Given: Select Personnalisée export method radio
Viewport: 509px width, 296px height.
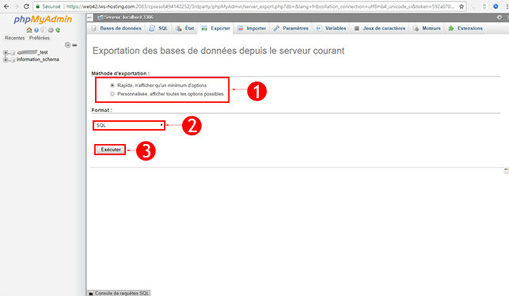Looking at the screenshot, I should pyautogui.click(x=112, y=94).
